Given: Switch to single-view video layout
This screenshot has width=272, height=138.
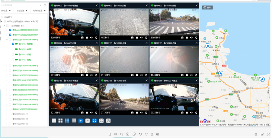Looking at the screenshot, I should coord(54,120).
